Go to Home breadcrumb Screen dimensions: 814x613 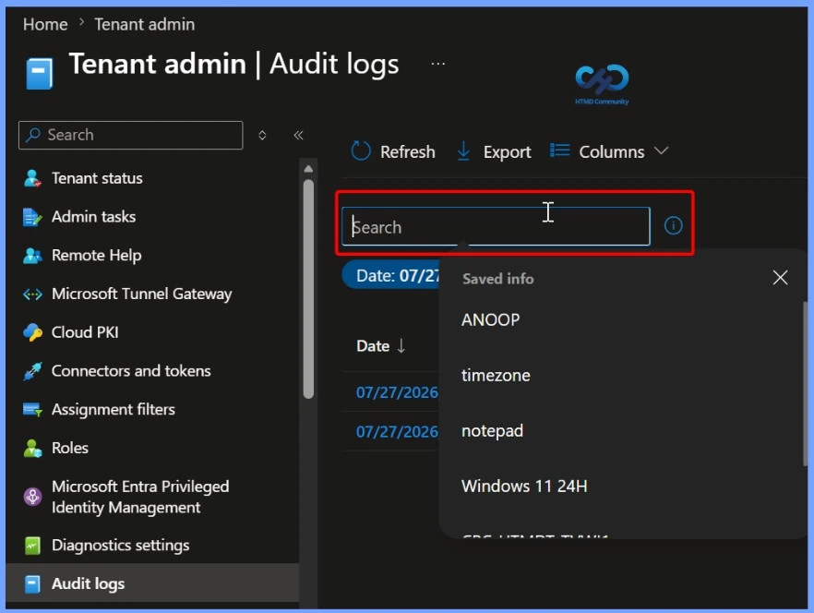click(45, 24)
